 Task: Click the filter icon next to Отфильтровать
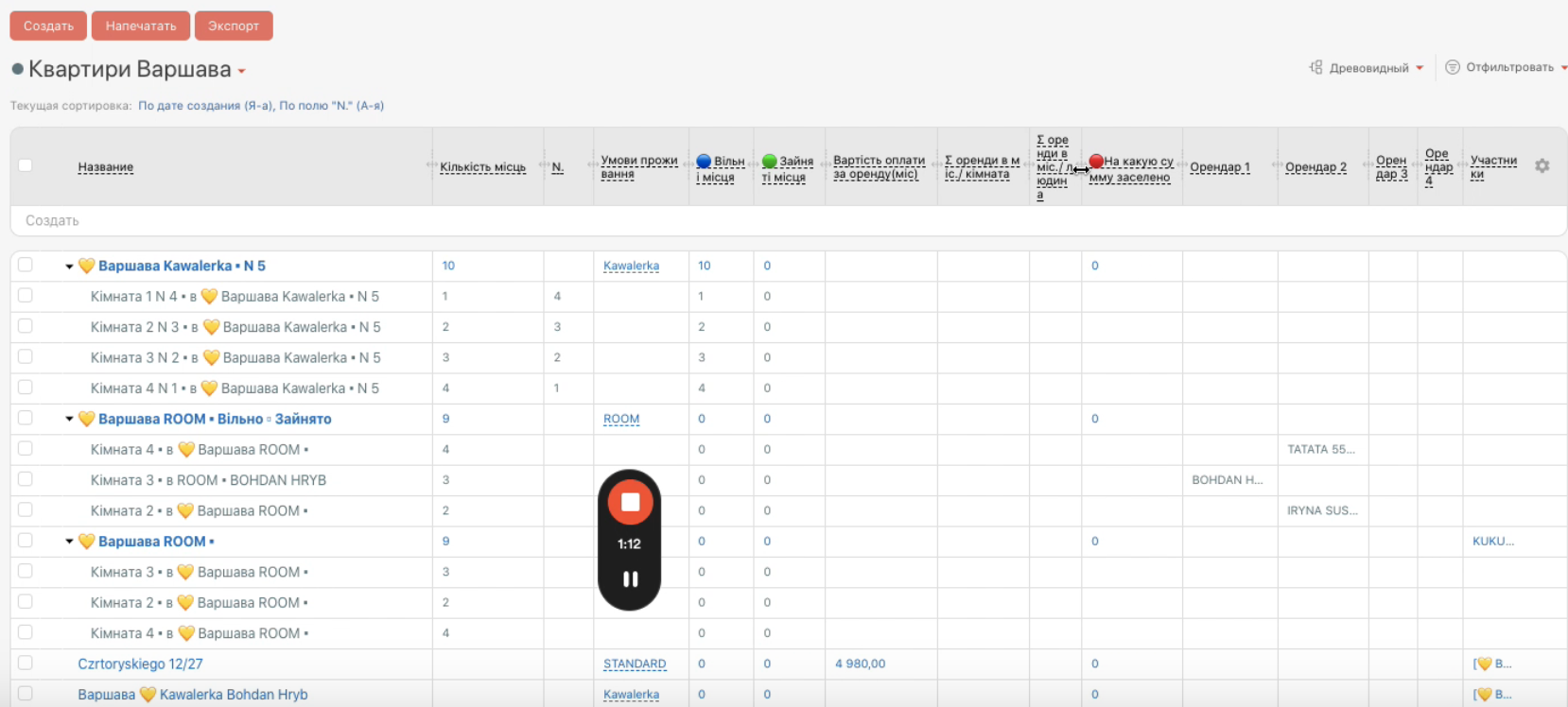point(1452,67)
